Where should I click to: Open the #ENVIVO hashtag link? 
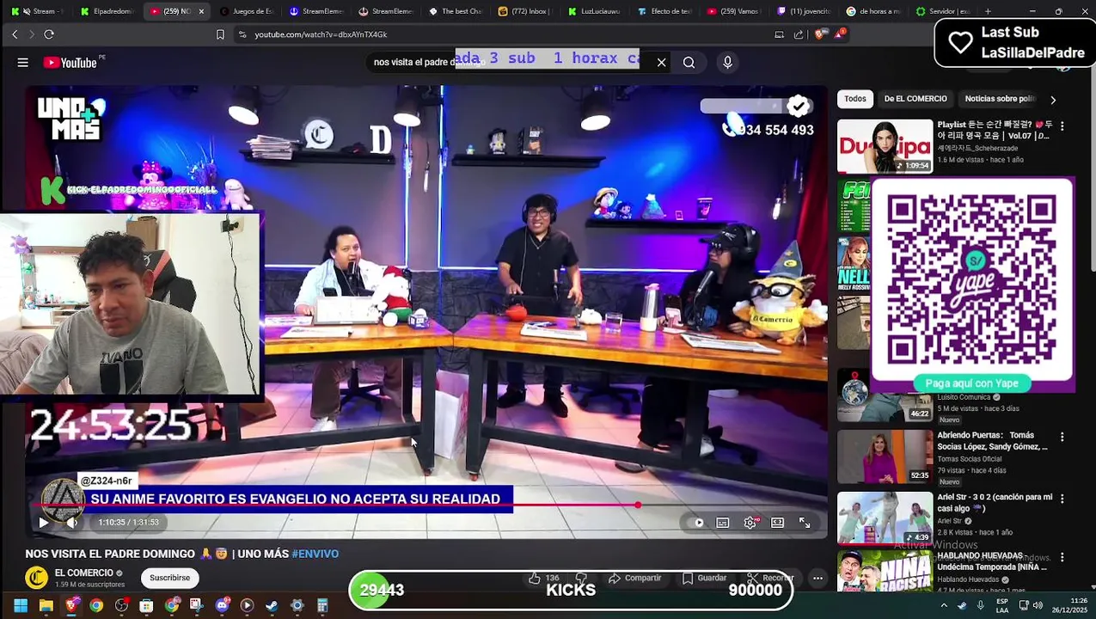pos(315,554)
